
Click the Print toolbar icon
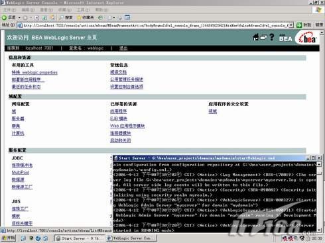[x=120, y=17]
